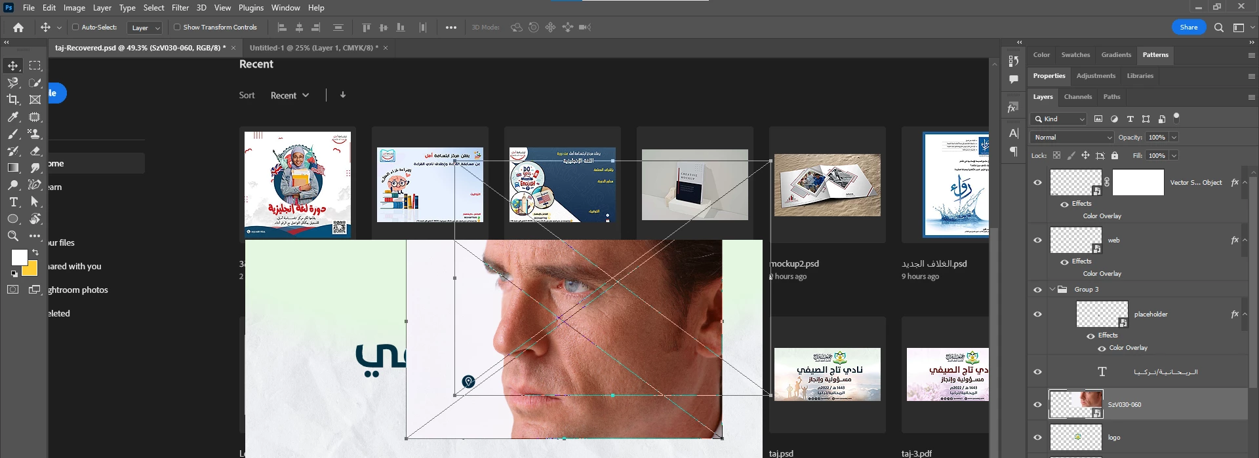Open the Fill slider dropdown arrow
This screenshot has height=458, width=1259.
point(1174,155)
